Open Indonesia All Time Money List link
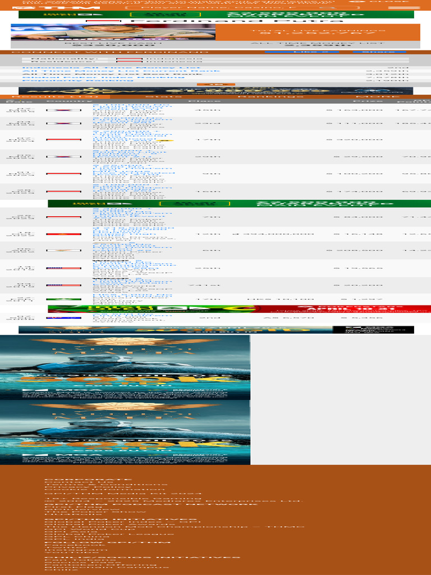The width and height of the screenshot is (431, 575). (112, 68)
